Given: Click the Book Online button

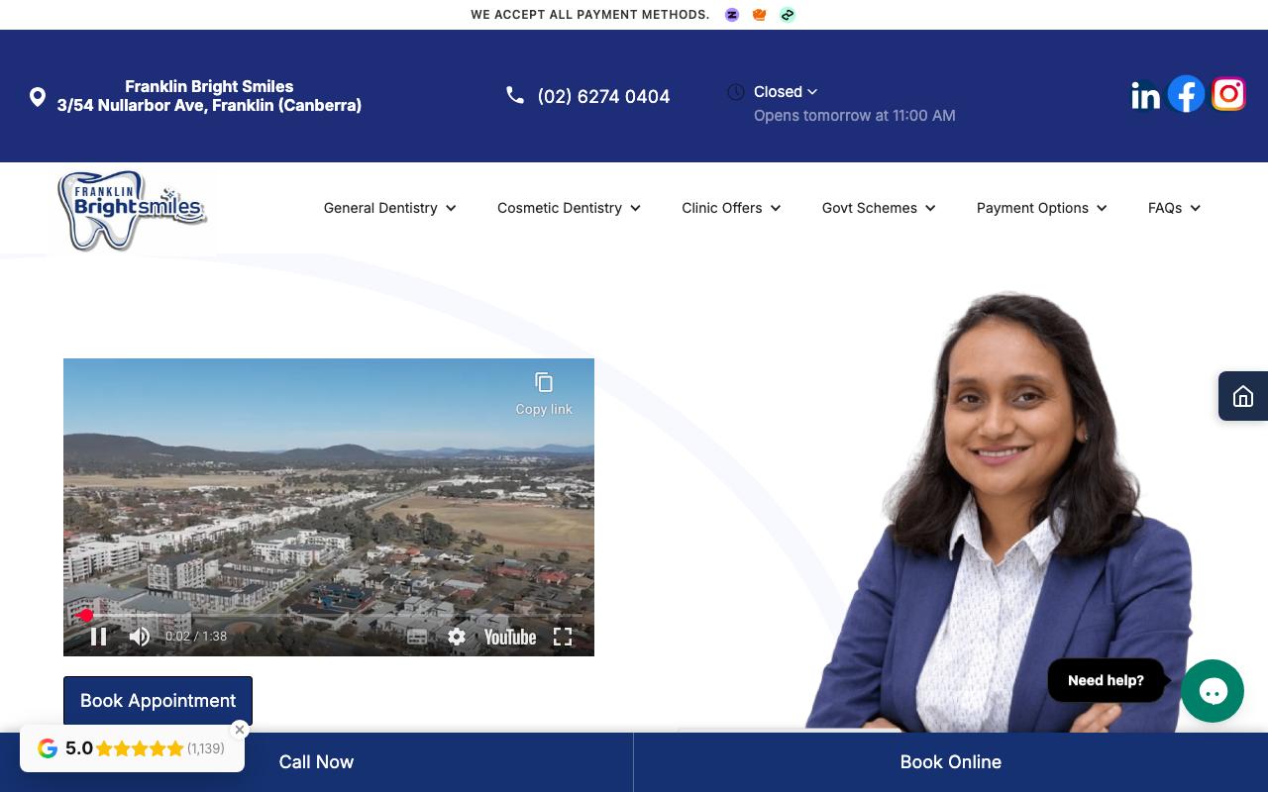Looking at the screenshot, I should click(950, 762).
